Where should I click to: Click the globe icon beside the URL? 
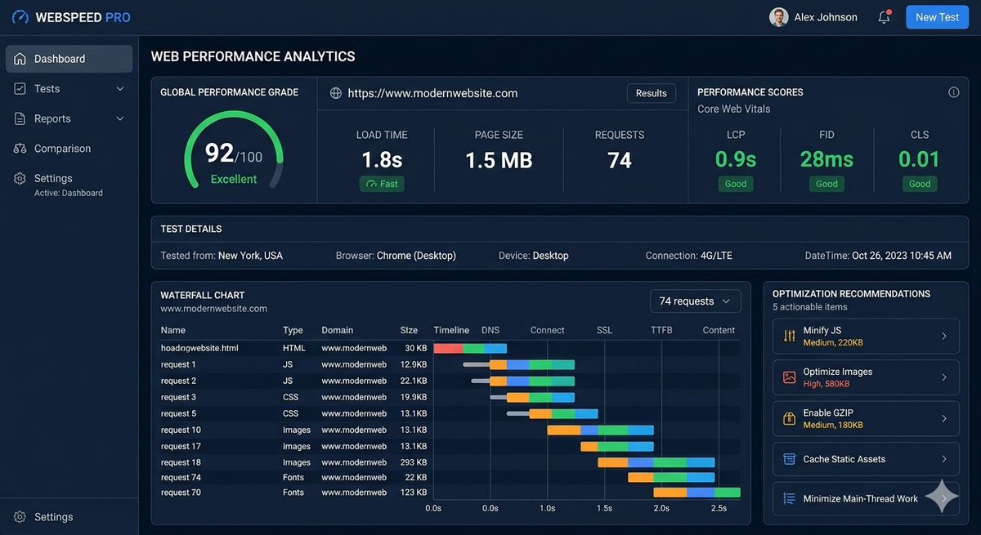click(x=335, y=93)
